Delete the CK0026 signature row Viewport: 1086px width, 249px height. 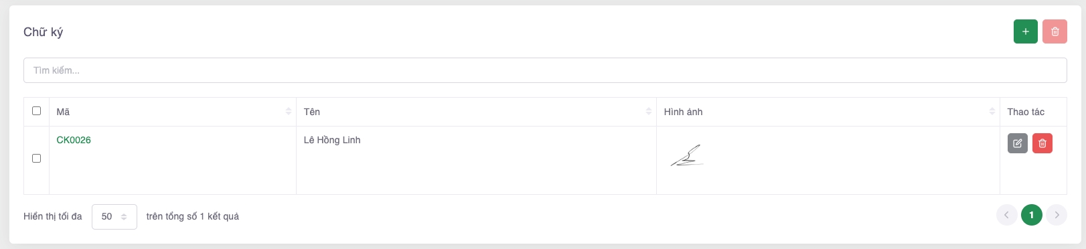[x=1042, y=143]
